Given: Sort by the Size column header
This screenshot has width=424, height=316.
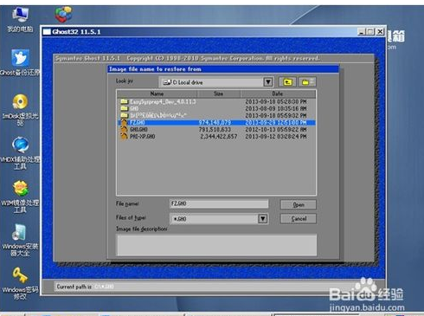Looking at the screenshot, I should [x=218, y=94].
